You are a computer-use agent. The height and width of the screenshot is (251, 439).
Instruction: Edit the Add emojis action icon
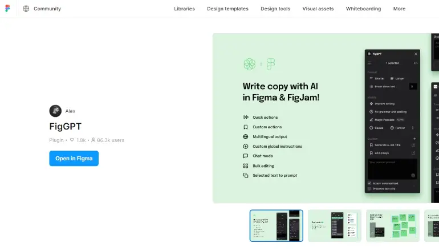[x=413, y=153]
